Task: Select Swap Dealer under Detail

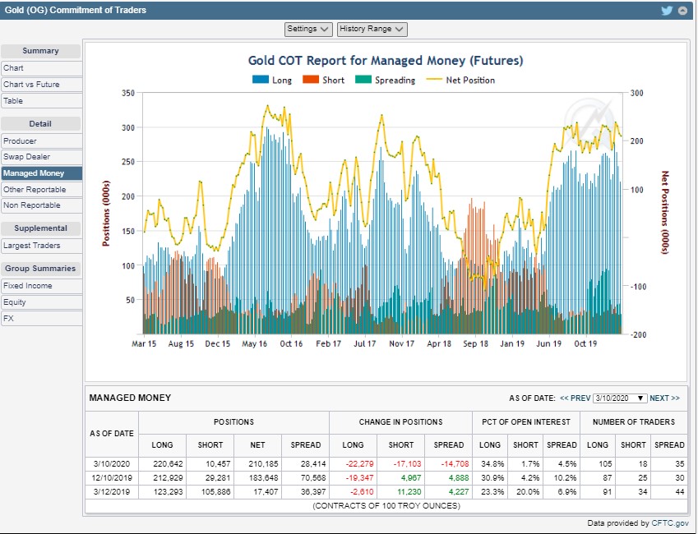Action: 41,157
